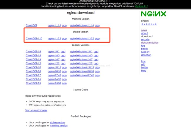Download nginx/Windows-1.8.1
The width and height of the screenshot is (191, 128).
(x=81, y=52)
